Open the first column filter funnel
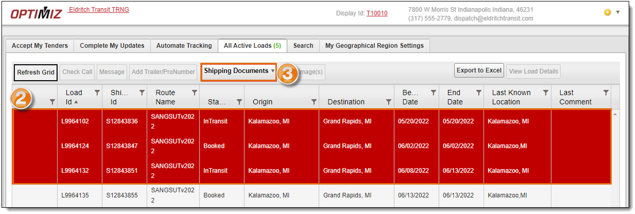This screenshot has height=214, width=635. point(52,102)
